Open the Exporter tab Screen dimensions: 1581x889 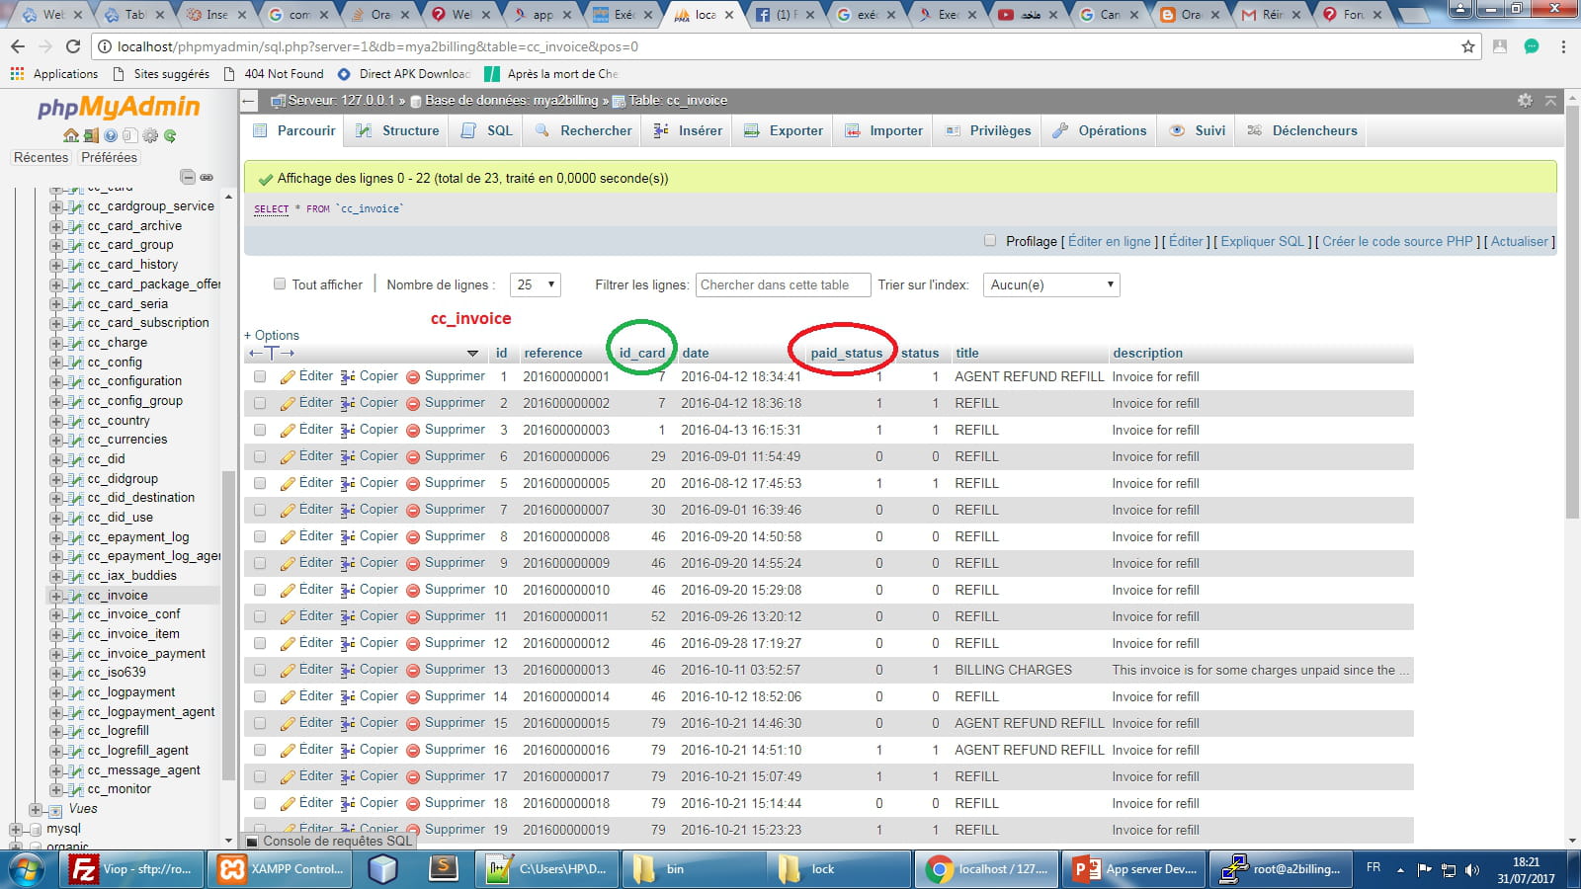coord(784,130)
